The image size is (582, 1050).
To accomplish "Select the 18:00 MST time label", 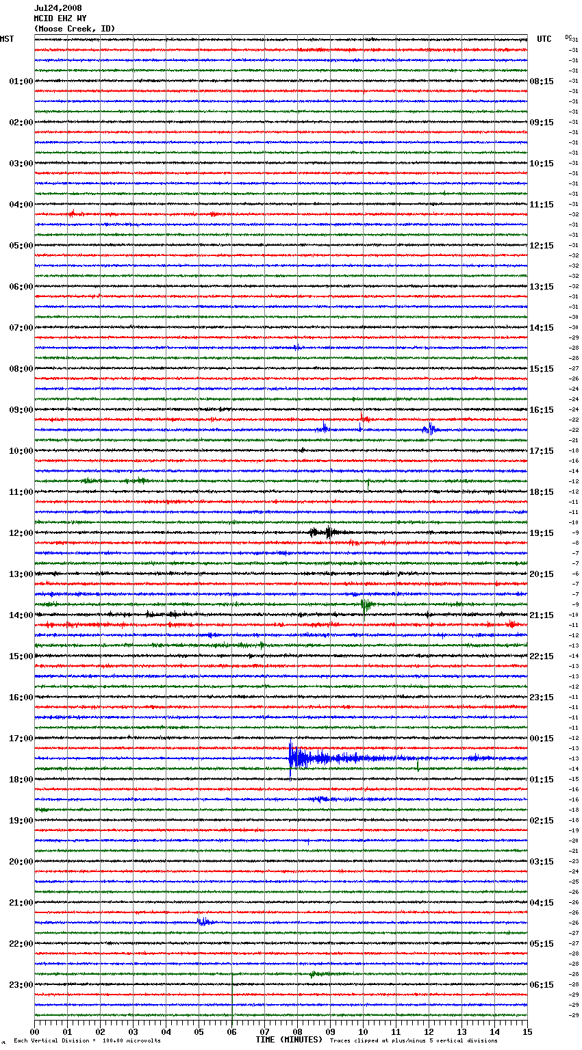I will (x=21, y=780).
